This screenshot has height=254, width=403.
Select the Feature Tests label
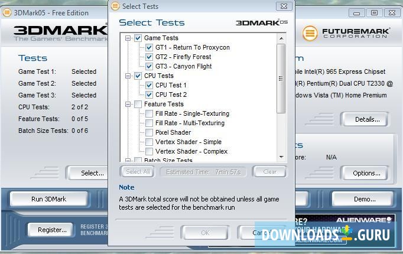pos(164,104)
